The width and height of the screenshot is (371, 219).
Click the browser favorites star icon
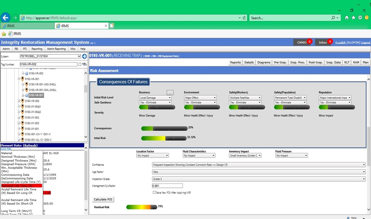[353, 18]
